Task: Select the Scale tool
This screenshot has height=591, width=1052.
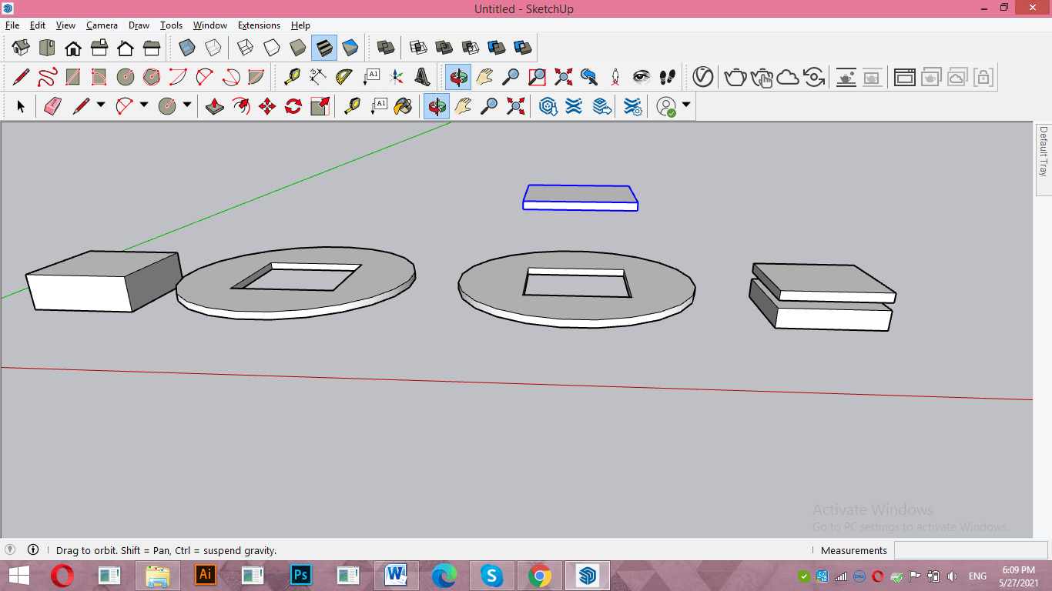Action: [320, 106]
